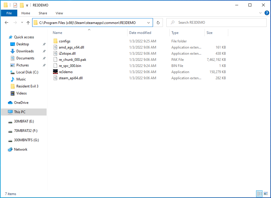Viewport: 271px width, 198px height.
Task: Open Documents in the navigation pane
Action: pos(25,58)
